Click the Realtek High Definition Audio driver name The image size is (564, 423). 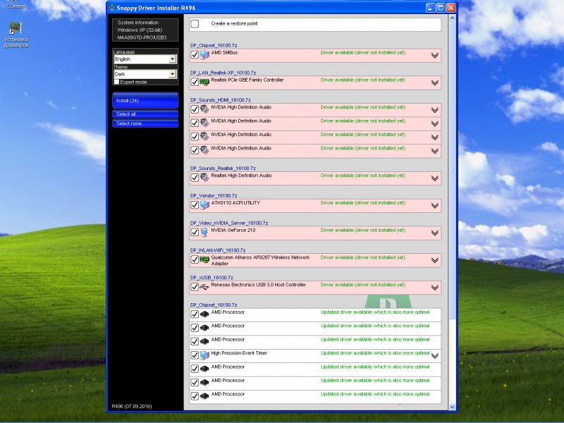241,176
